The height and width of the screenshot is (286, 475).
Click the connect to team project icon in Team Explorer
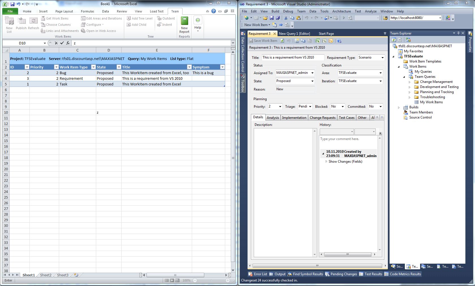click(x=408, y=40)
